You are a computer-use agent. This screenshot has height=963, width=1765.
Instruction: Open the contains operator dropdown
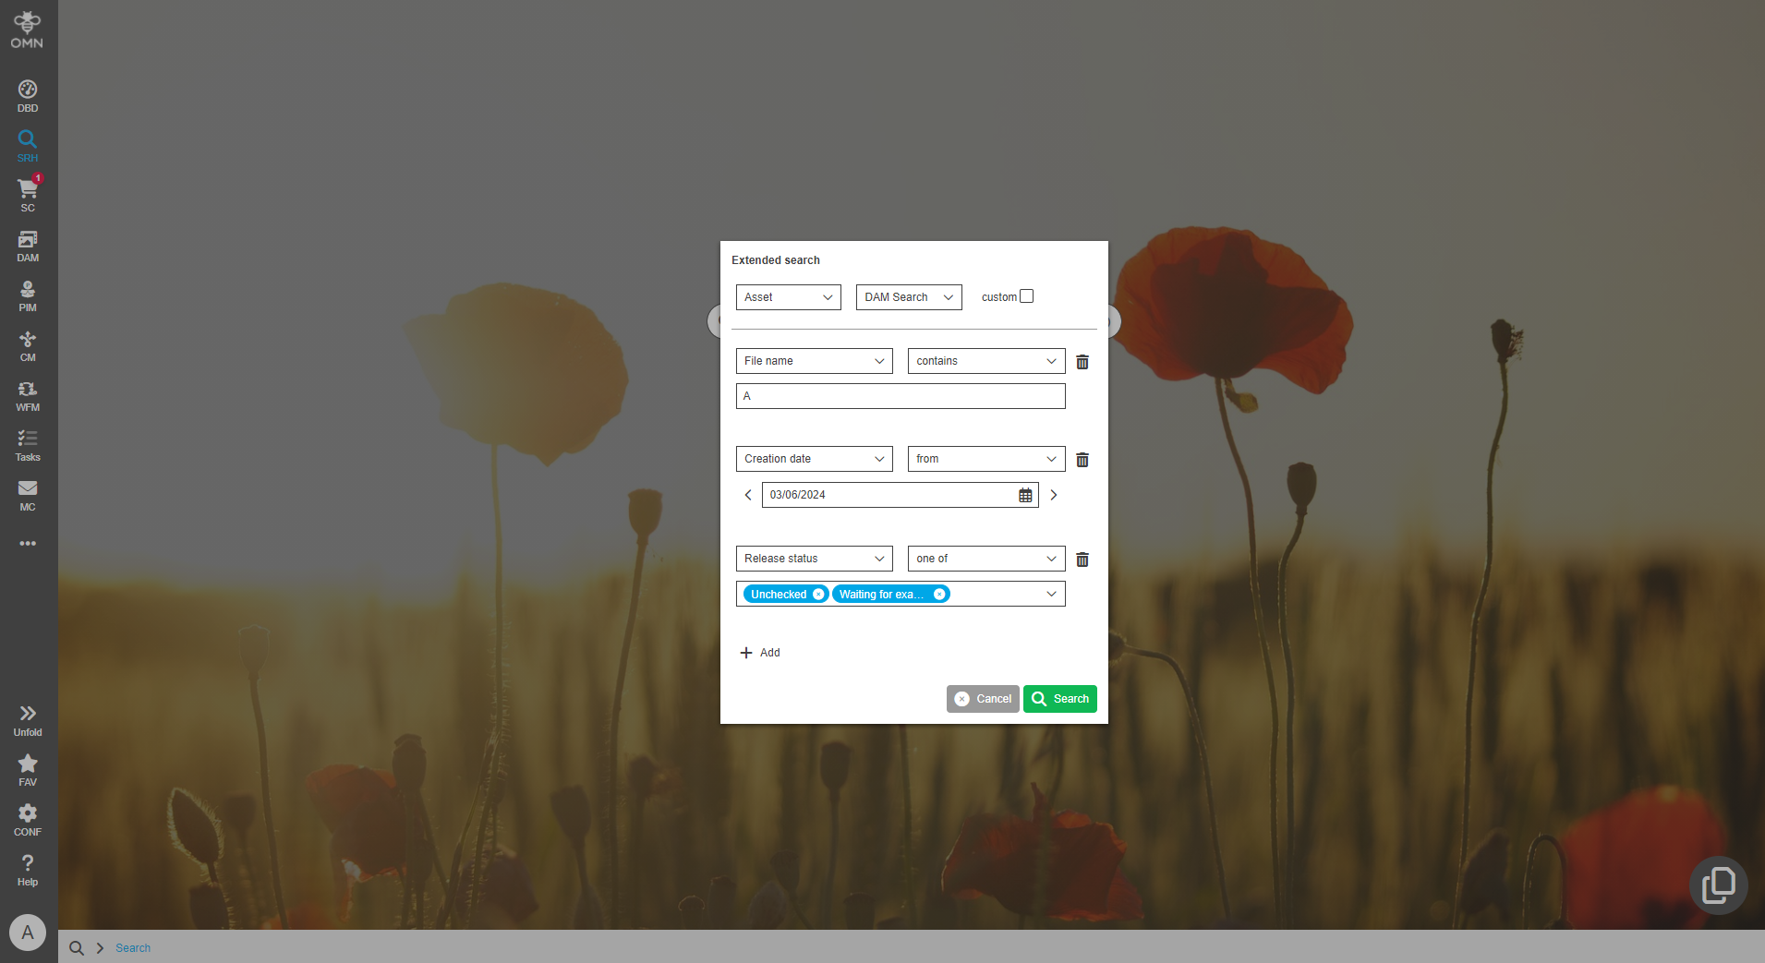click(985, 361)
